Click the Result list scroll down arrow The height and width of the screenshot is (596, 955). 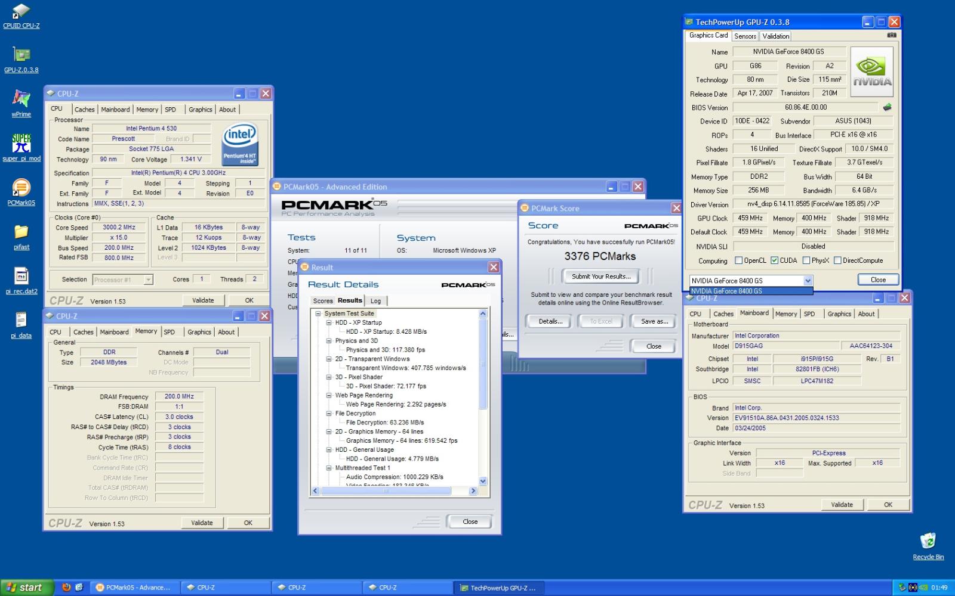[x=483, y=481]
